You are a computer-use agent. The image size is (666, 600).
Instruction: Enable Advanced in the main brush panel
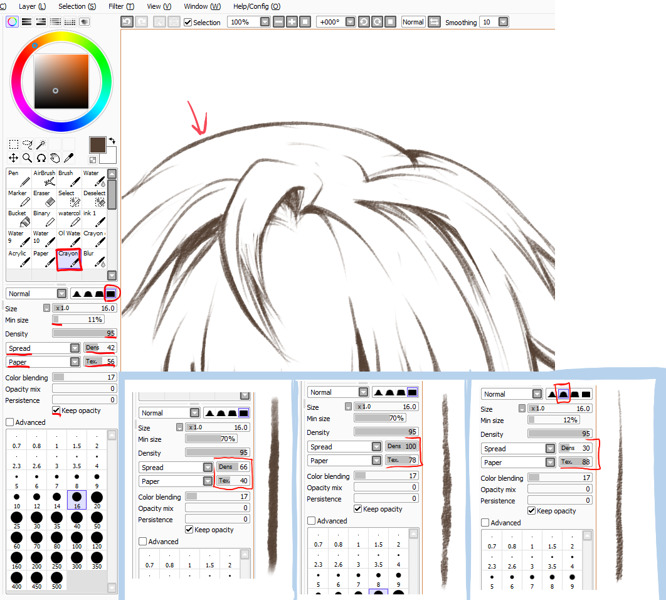10,422
